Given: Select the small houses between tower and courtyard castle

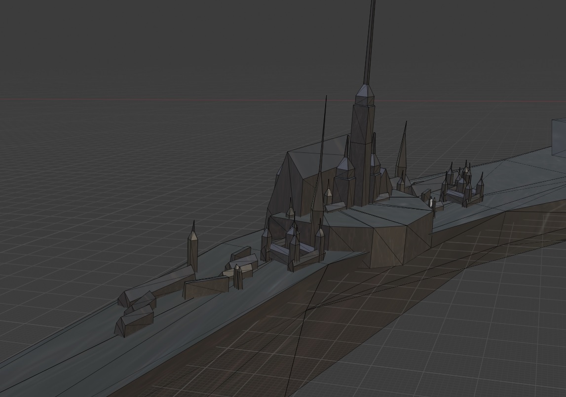Looking at the screenshot, I should [242, 264].
